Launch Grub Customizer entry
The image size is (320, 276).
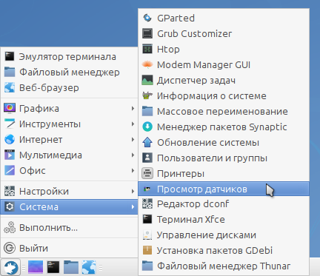224,33
